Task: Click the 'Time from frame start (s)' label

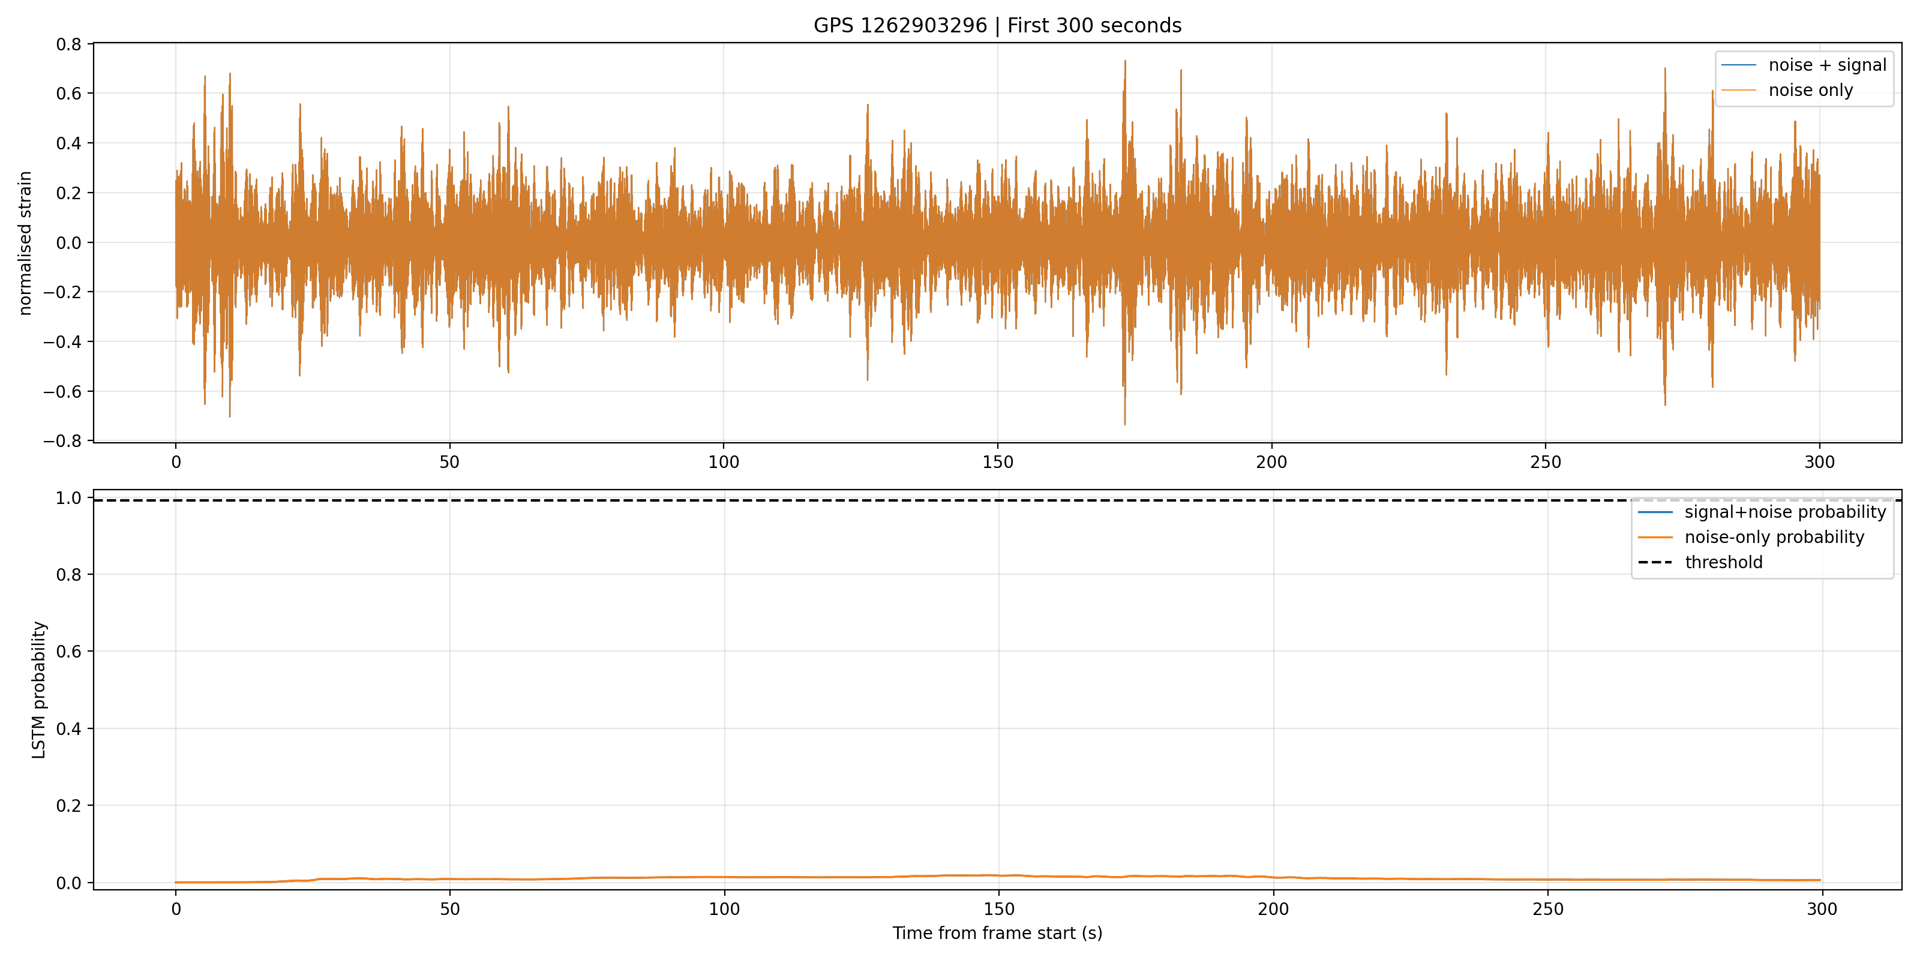Action: click(997, 933)
